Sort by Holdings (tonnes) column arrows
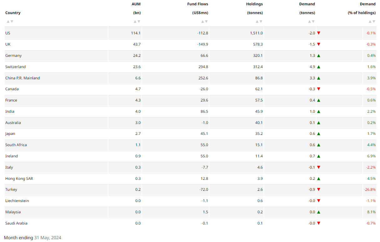The width and height of the screenshot is (380, 242). [x=259, y=22]
